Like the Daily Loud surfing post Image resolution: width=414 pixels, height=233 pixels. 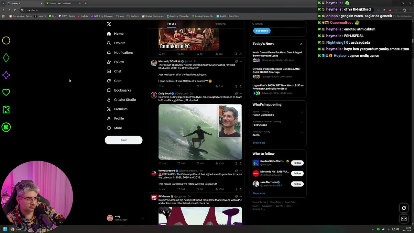click(198, 163)
